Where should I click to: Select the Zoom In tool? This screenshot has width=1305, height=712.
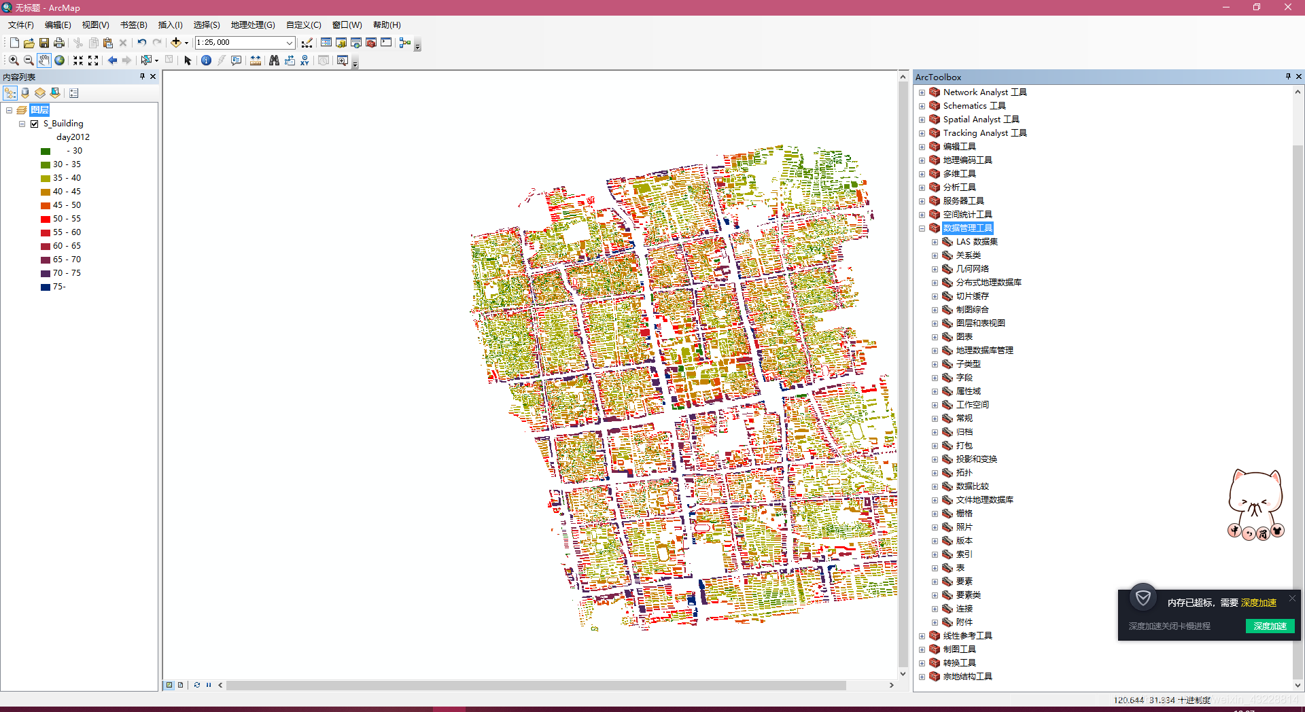[x=14, y=60]
